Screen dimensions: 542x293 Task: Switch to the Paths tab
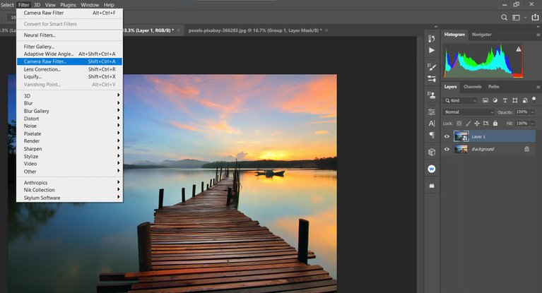coord(494,87)
